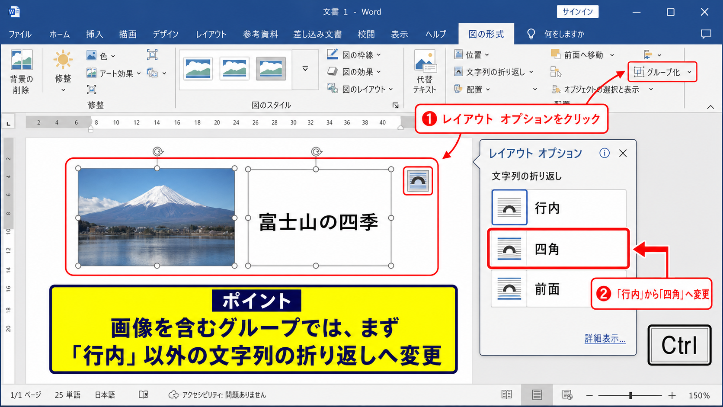Click the サインイン button
This screenshot has height=407, width=723.
click(578, 12)
